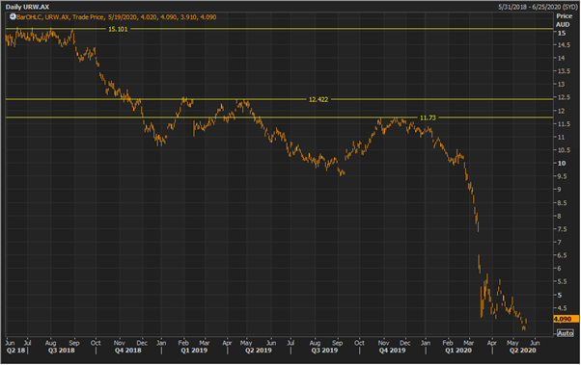Screen dimensions: 581x365
Task: Click the 7.5 price axis label
Action: tap(563, 229)
